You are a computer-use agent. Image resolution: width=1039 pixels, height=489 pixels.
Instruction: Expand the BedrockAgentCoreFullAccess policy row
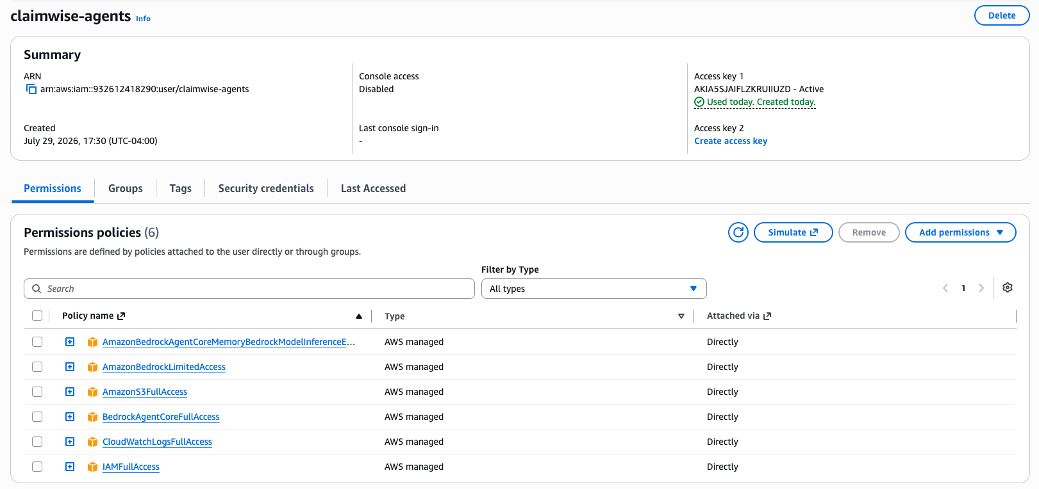pos(70,417)
